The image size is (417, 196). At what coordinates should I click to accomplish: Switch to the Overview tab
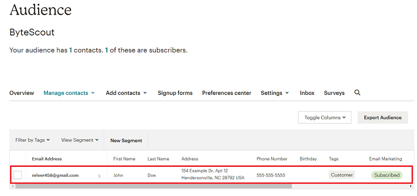(21, 93)
